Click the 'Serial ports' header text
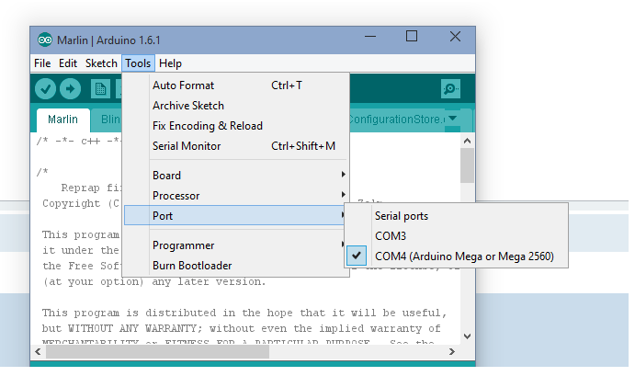635x376 pixels. 402,216
